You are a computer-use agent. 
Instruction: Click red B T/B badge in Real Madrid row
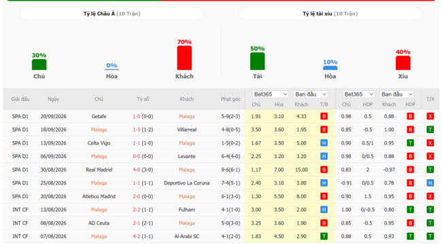[x=324, y=170]
